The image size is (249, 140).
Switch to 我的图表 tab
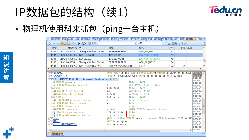click(x=56, y=39)
